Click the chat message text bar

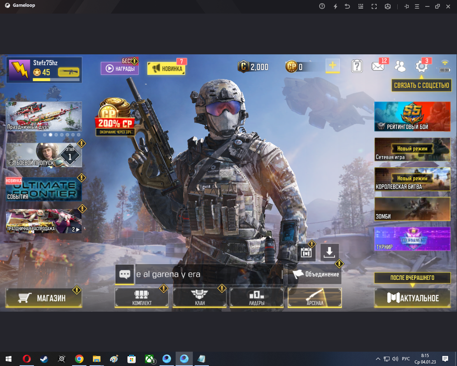pos(209,274)
